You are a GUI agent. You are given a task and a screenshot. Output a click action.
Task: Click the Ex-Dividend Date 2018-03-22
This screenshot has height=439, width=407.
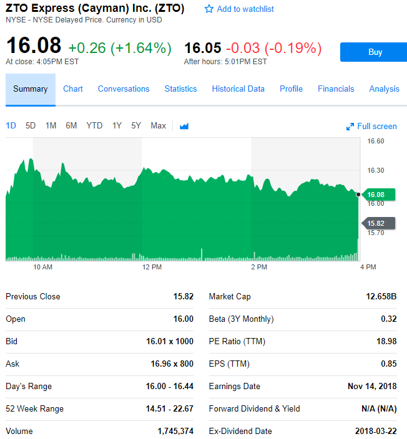pos(376,431)
